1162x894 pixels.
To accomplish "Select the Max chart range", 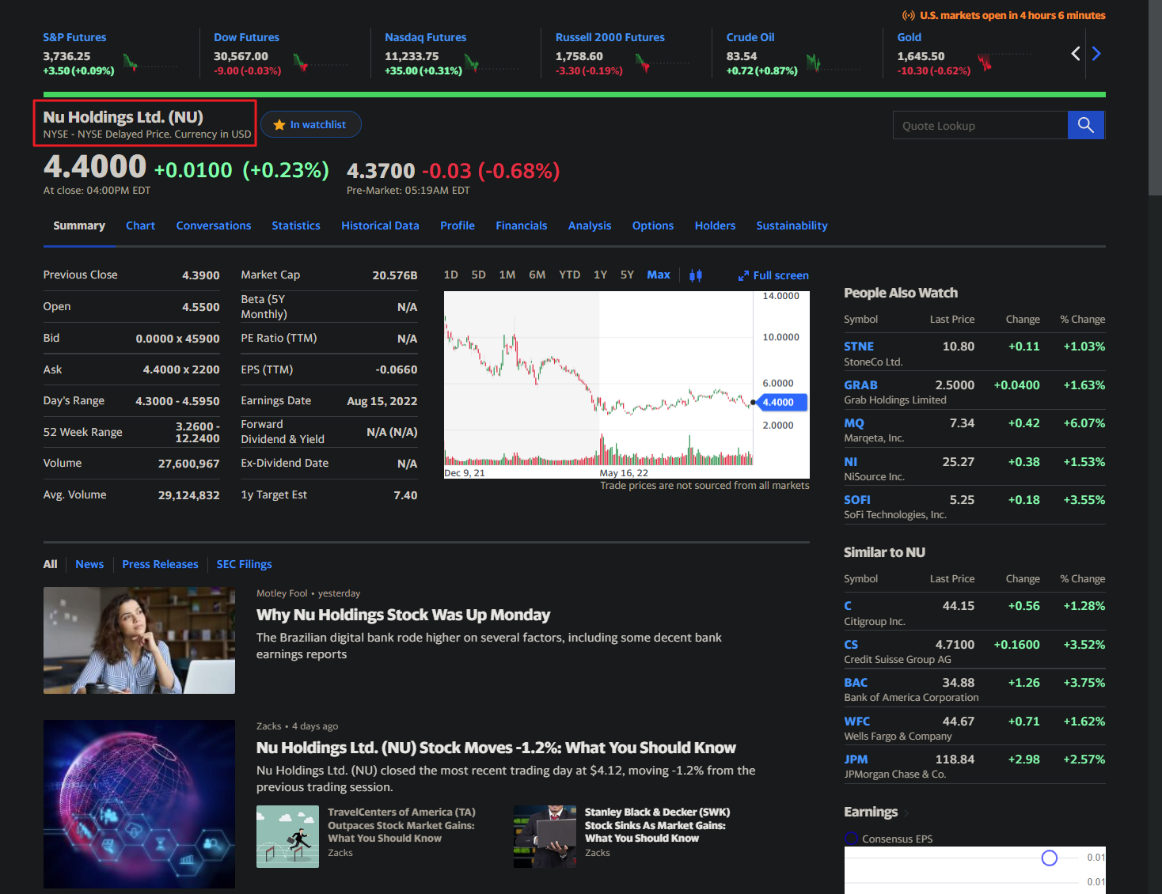I will pos(659,275).
